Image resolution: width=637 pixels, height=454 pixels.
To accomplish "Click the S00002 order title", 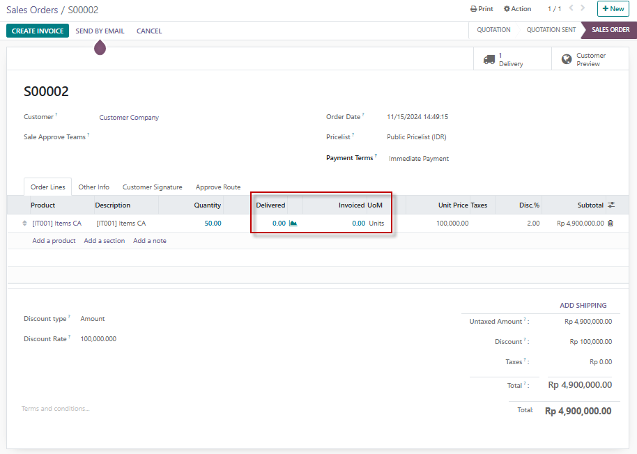I will pos(46,91).
